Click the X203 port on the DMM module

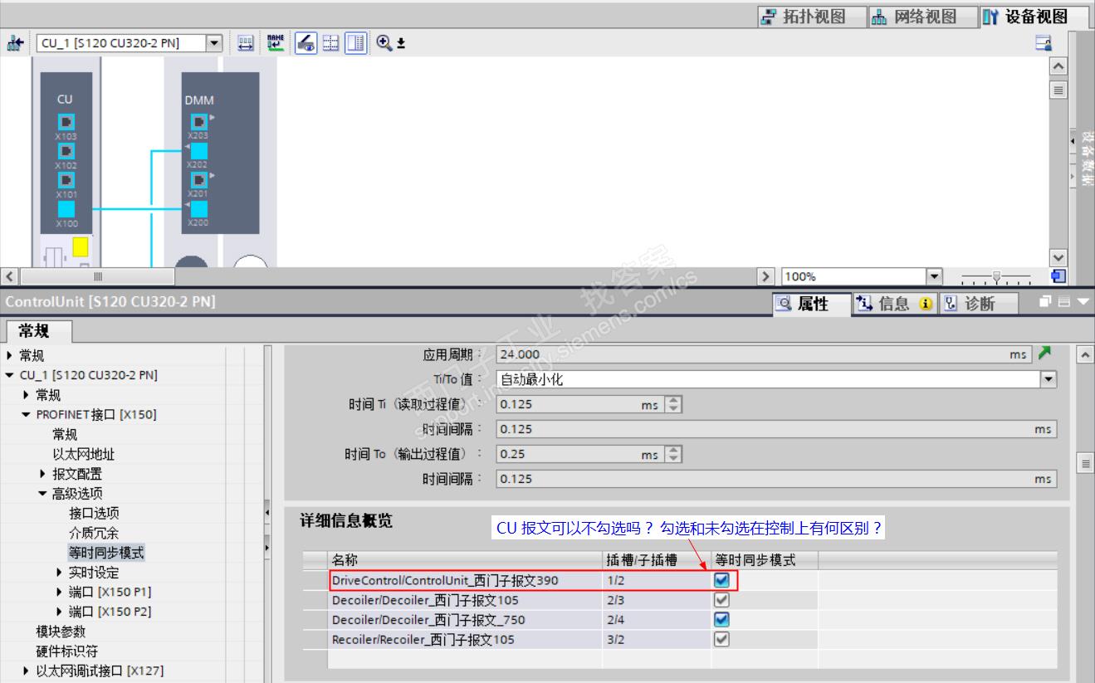tap(198, 122)
